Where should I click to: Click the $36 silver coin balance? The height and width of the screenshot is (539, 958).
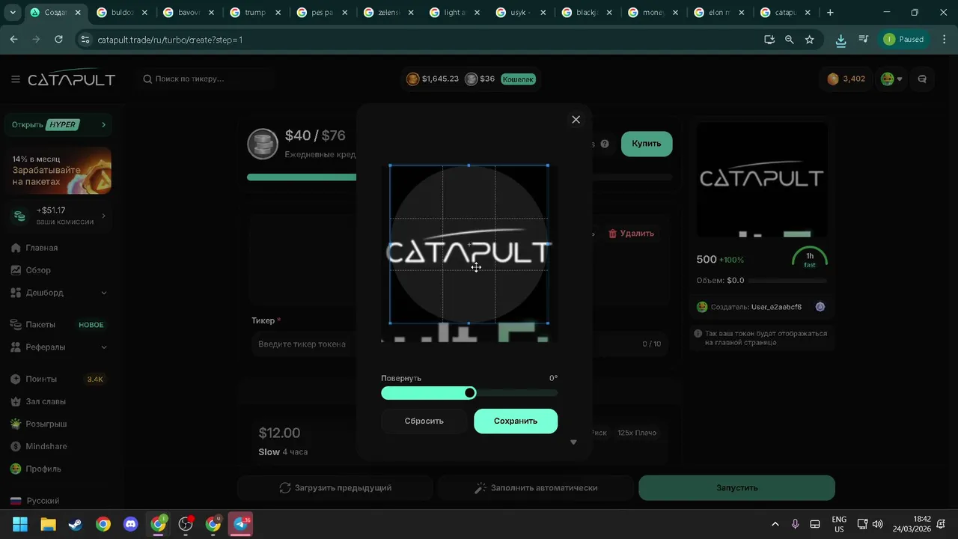[x=480, y=79]
